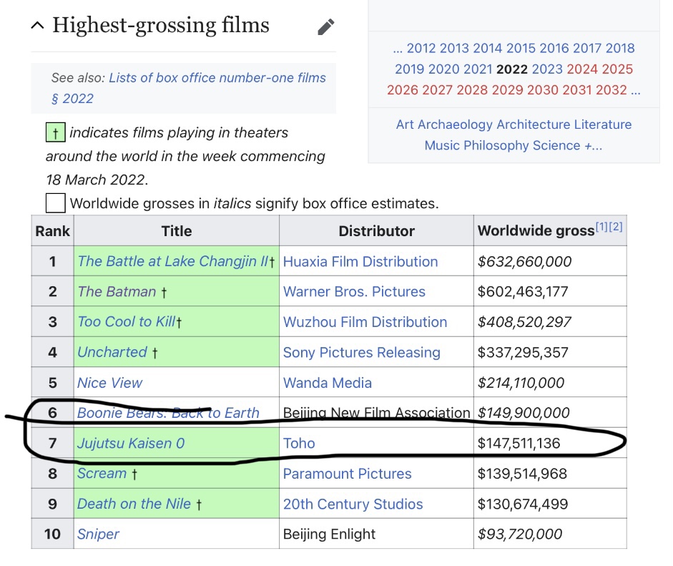The image size is (673, 566).
Task: Open the red 2032 year link
Action: tap(611, 89)
